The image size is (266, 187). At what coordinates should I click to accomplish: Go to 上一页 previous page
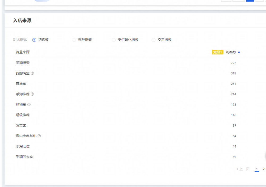point(243,169)
